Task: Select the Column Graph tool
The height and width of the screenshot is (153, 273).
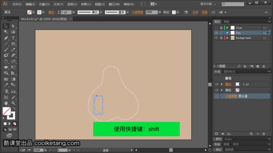Action: pos(13,91)
